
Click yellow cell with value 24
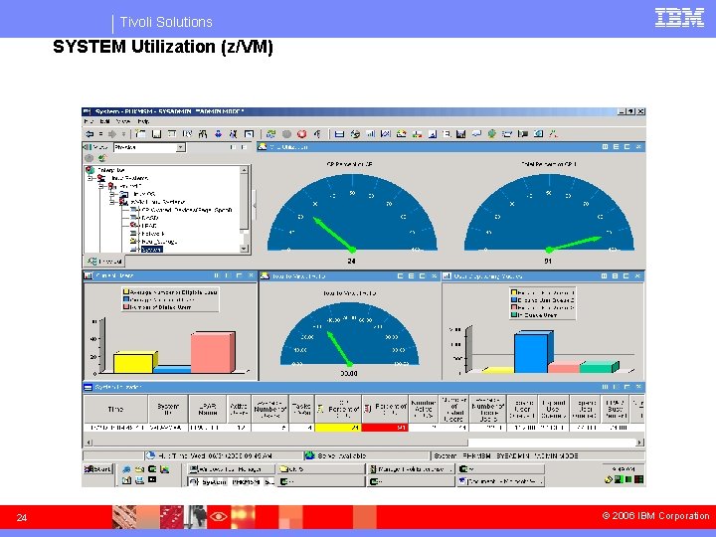(x=338, y=428)
